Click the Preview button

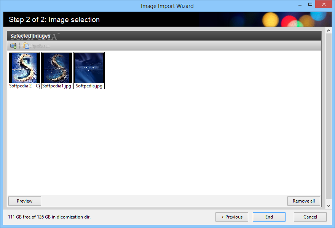[x=25, y=201]
